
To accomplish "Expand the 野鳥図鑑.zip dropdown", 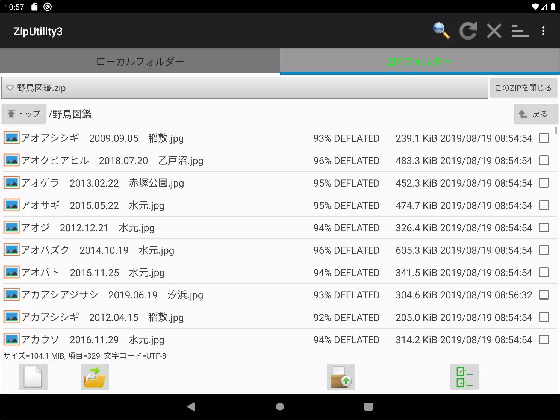I will (x=244, y=88).
